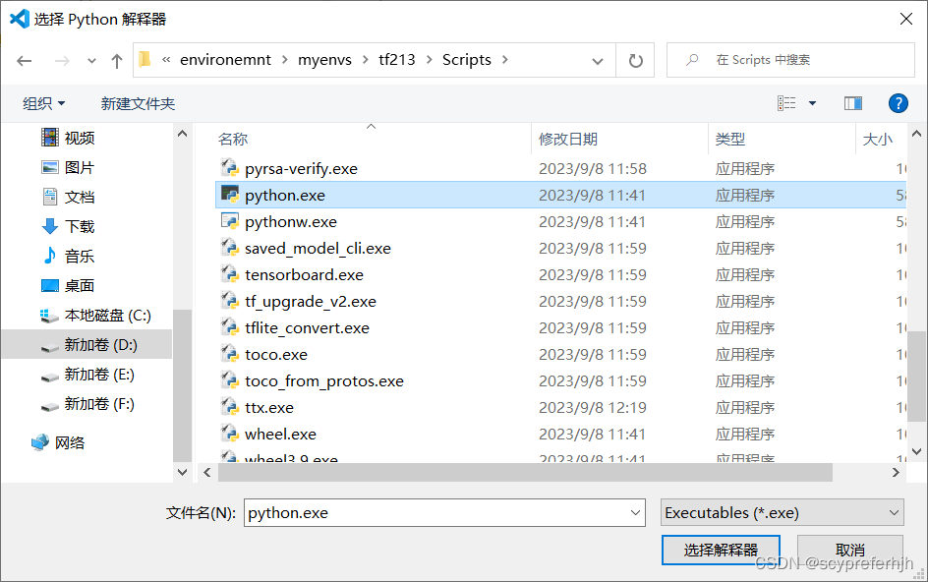The height and width of the screenshot is (582, 928).
Task: Select pythonw.exe file
Action: click(291, 221)
